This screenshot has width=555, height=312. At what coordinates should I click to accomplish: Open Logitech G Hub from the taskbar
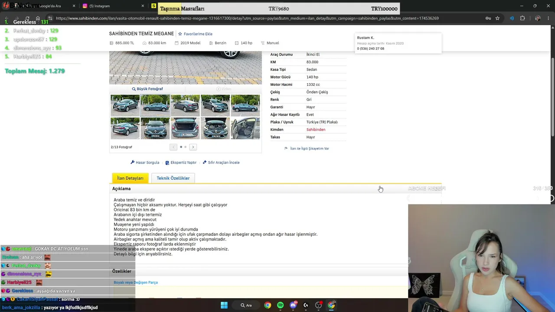tap(306, 305)
